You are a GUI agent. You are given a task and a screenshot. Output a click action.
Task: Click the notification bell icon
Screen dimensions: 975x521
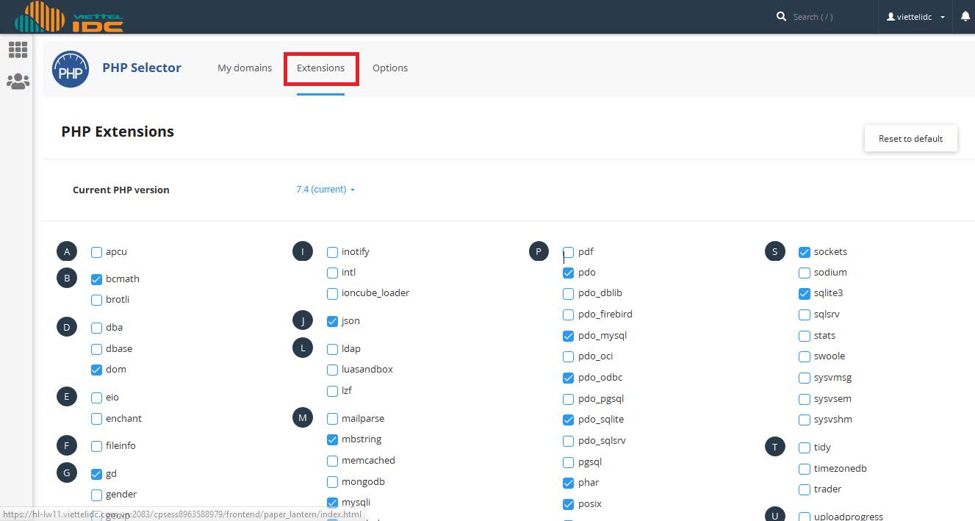(966, 15)
